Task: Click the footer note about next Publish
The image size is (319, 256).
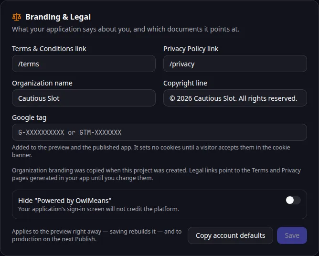Action: (x=96, y=235)
